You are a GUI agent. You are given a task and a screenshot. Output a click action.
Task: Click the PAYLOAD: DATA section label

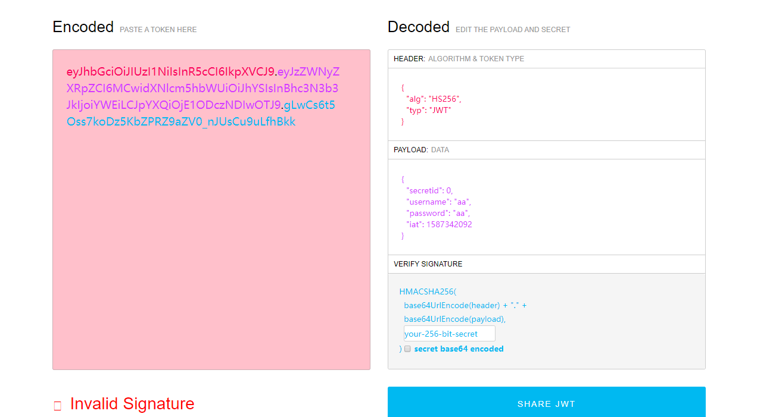(421, 150)
